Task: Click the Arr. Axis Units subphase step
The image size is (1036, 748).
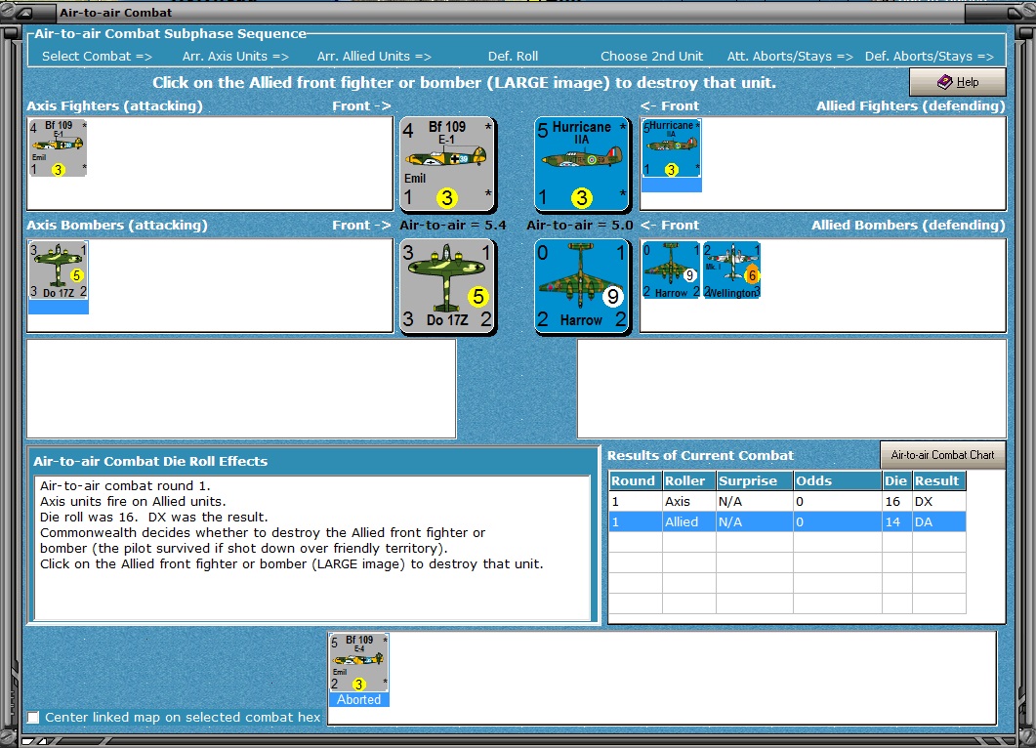Action: pos(235,57)
